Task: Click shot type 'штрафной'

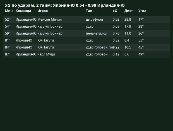Action: [94, 20]
